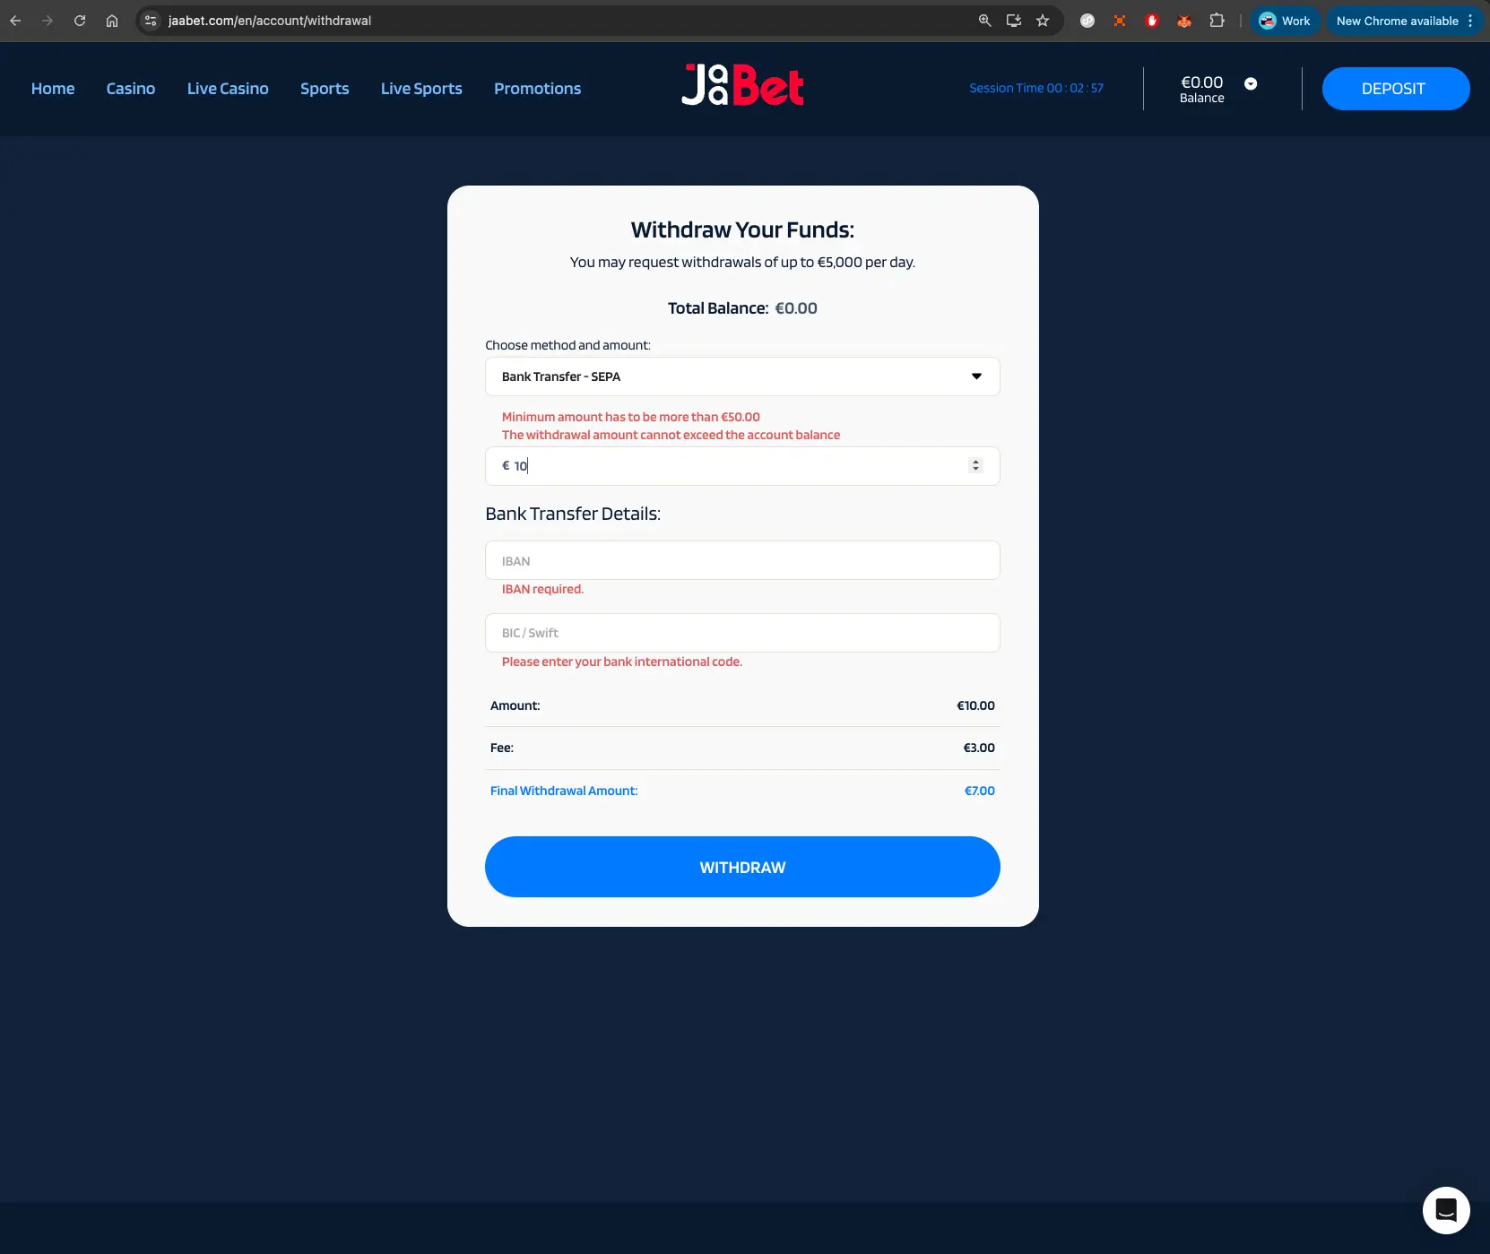Click the WITHDRAW button
The image size is (1490, 1254).
click(x=742, y=867)
